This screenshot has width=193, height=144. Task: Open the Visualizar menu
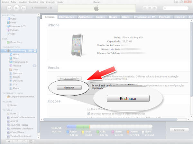[23, 2]
